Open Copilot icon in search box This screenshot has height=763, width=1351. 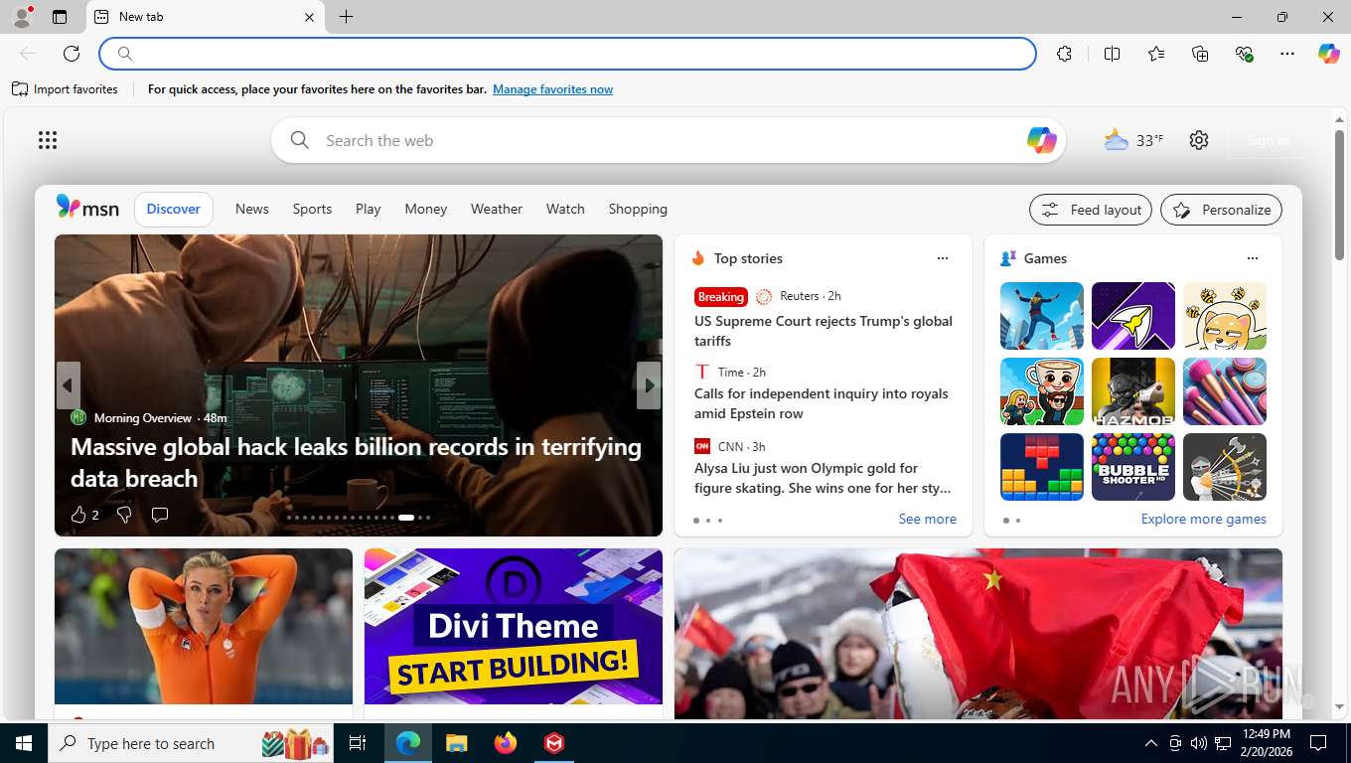click(1041, 140)
